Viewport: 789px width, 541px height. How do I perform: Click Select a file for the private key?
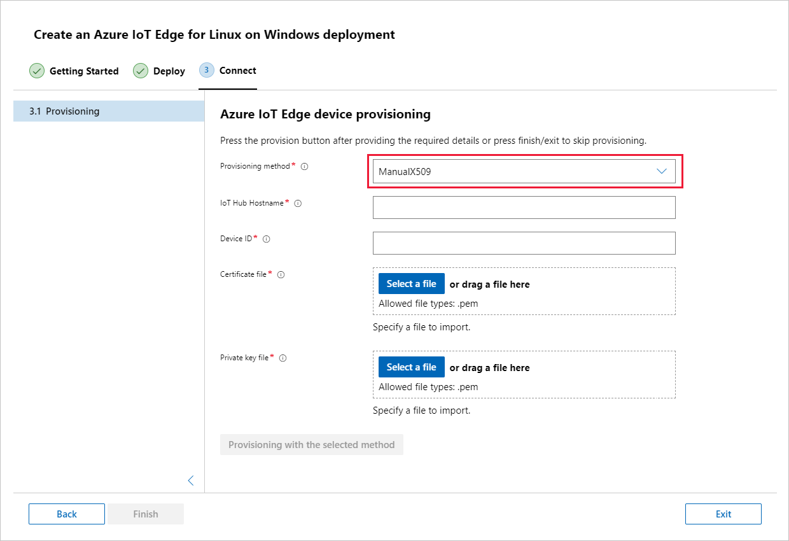pos(411,367)
